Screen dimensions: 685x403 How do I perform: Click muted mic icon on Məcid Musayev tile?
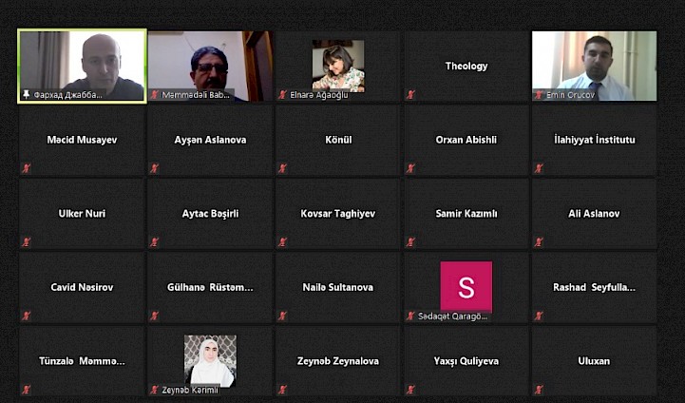pos(27,168)
